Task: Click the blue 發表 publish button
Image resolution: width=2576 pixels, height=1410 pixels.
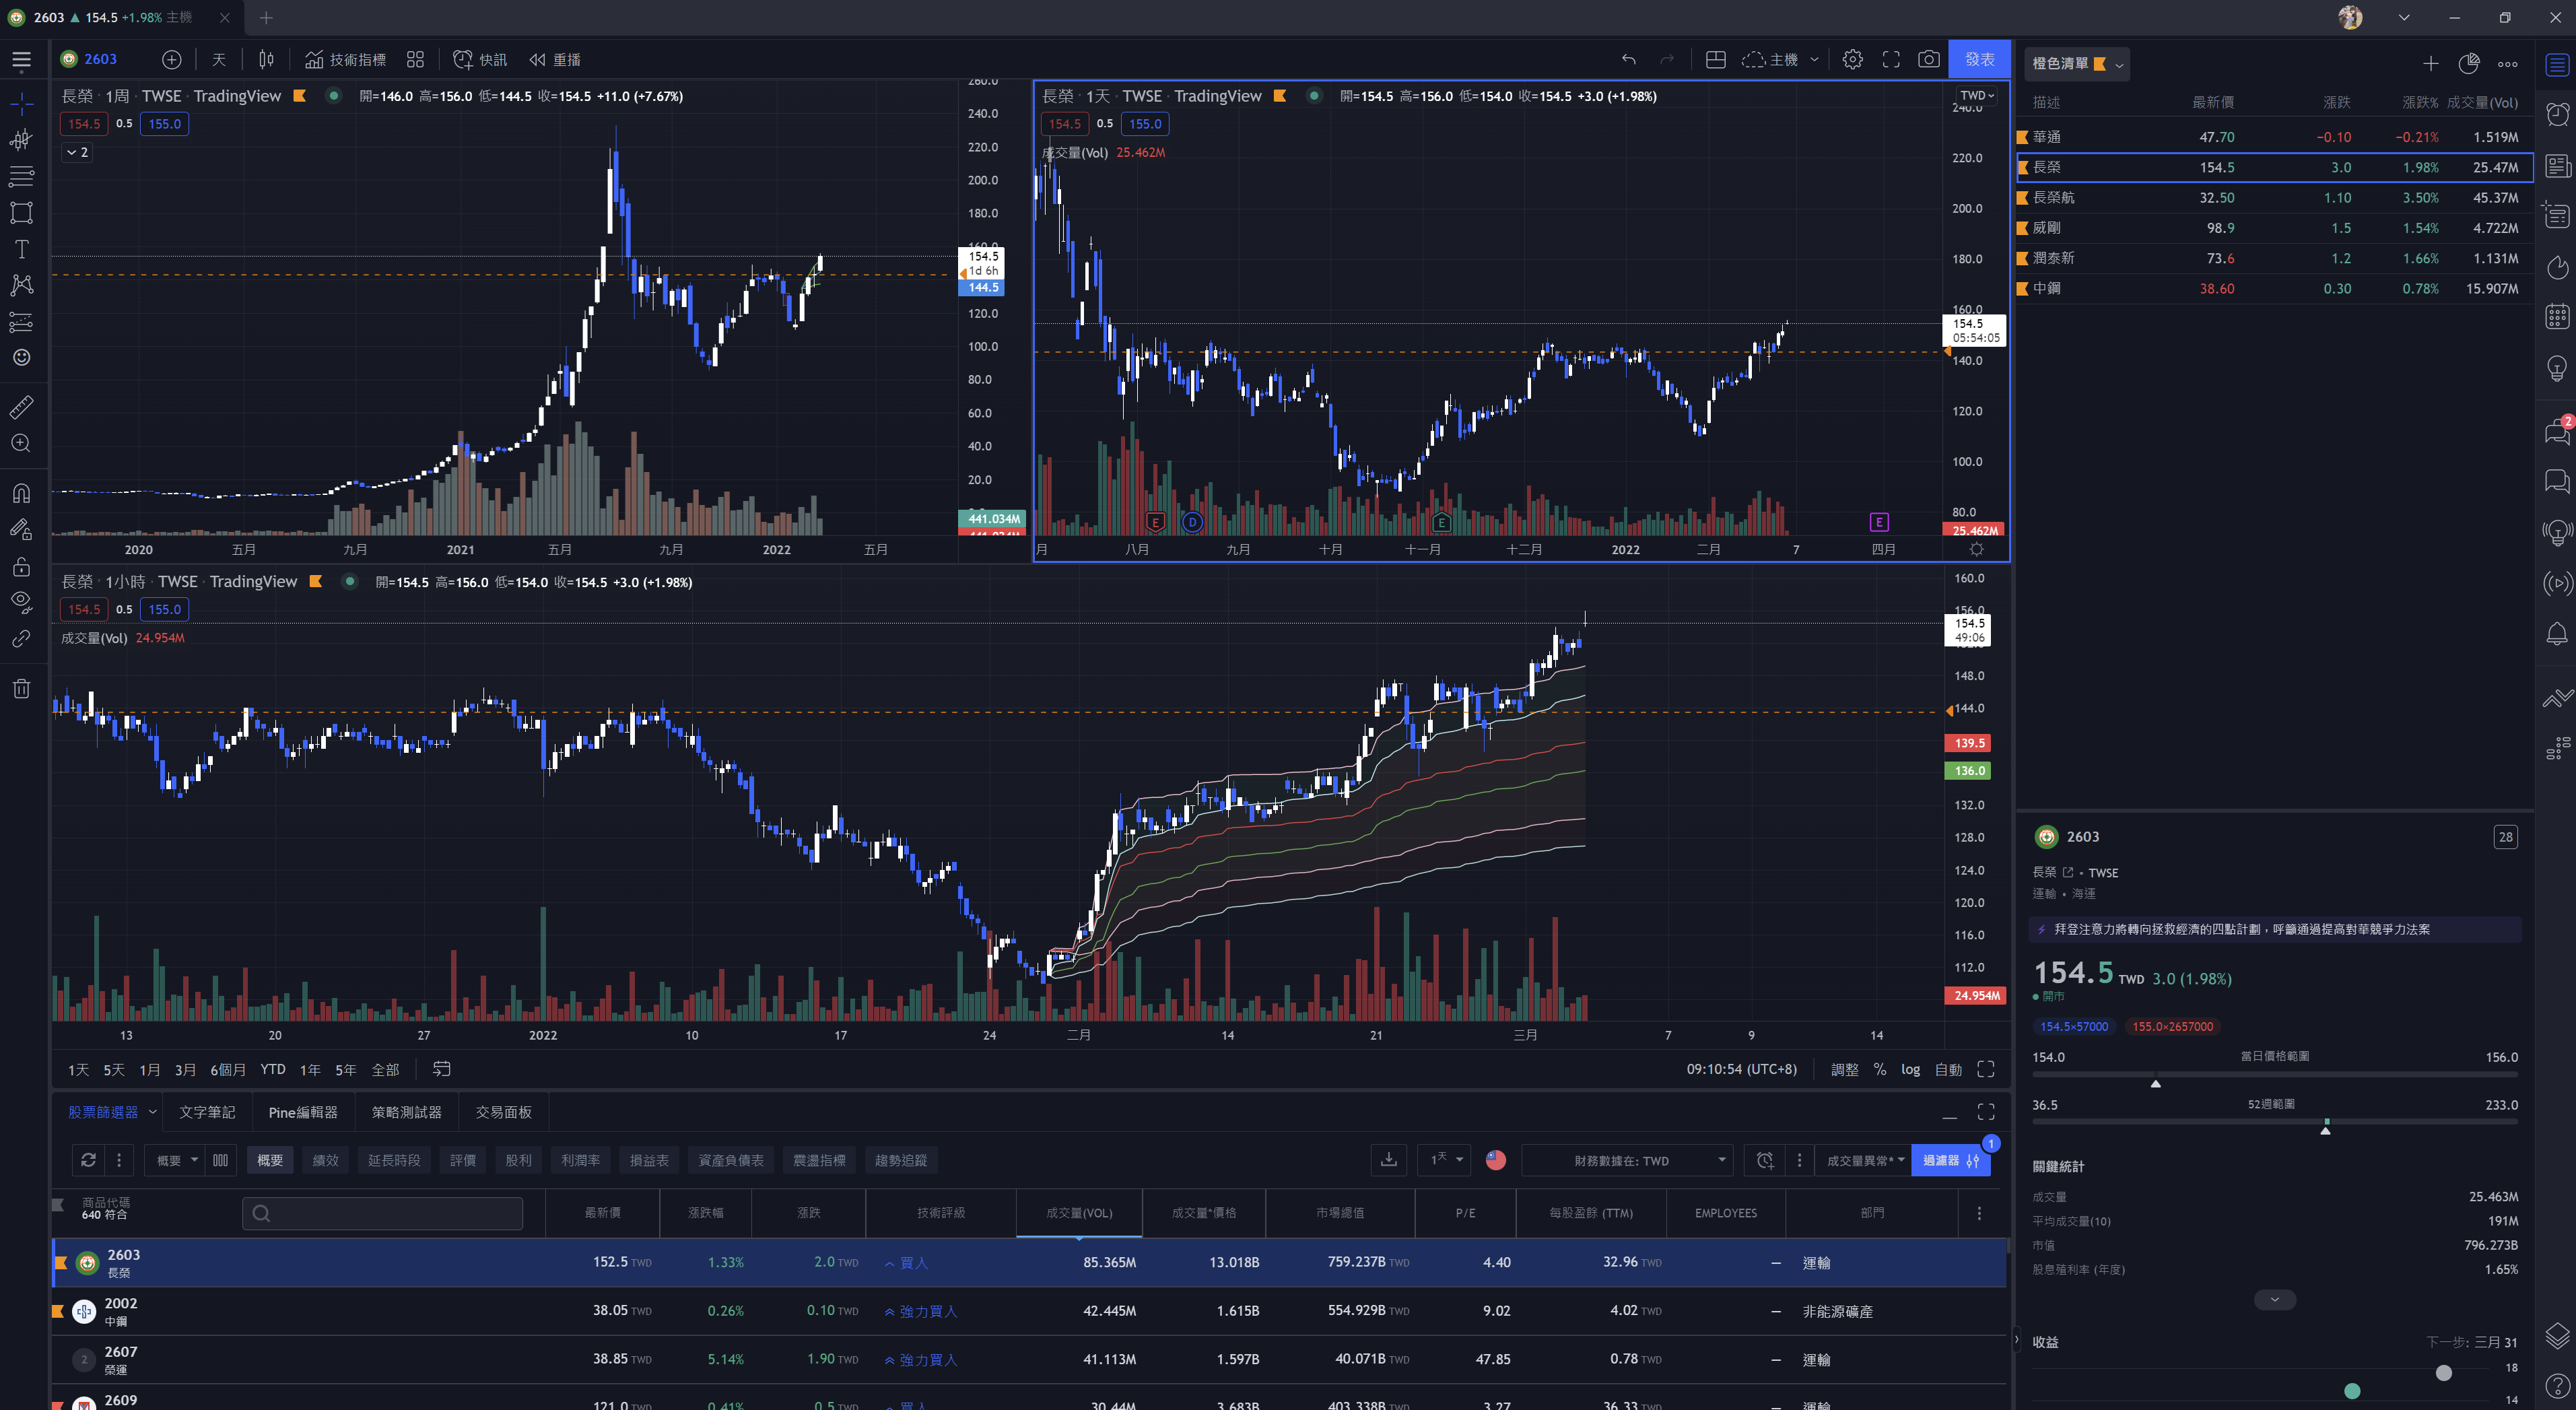Action: point(1979,59)
